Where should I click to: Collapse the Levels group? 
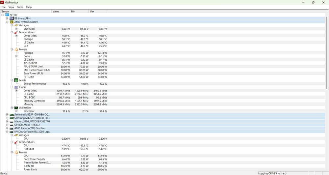pyautogui.click(x=12, y=80)
